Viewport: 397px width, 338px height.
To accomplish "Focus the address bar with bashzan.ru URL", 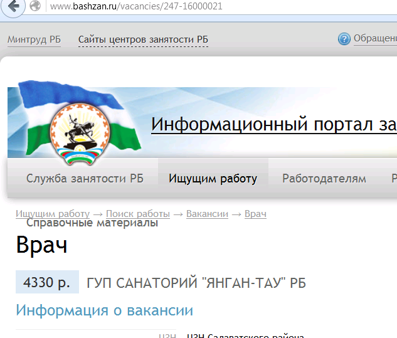I will coord(188,7).
